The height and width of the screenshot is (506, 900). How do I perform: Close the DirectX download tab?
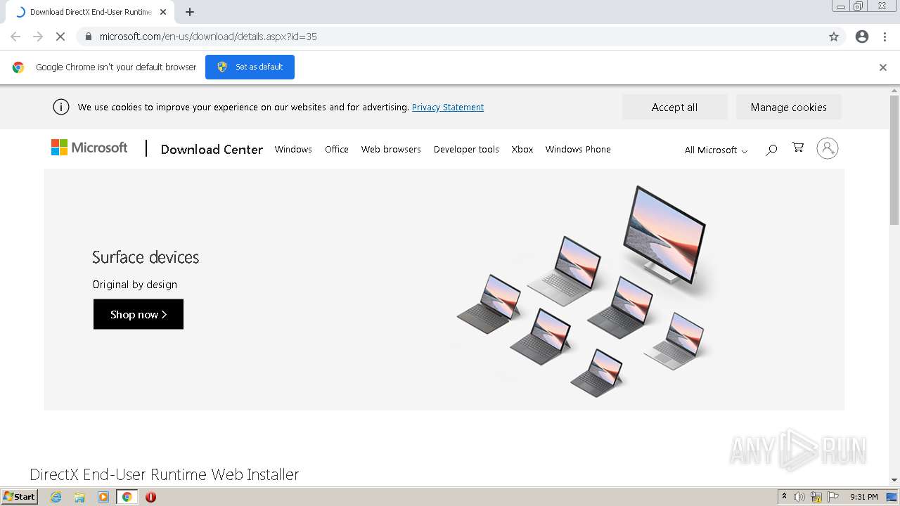pyautogui.click(x=163, y=12)
